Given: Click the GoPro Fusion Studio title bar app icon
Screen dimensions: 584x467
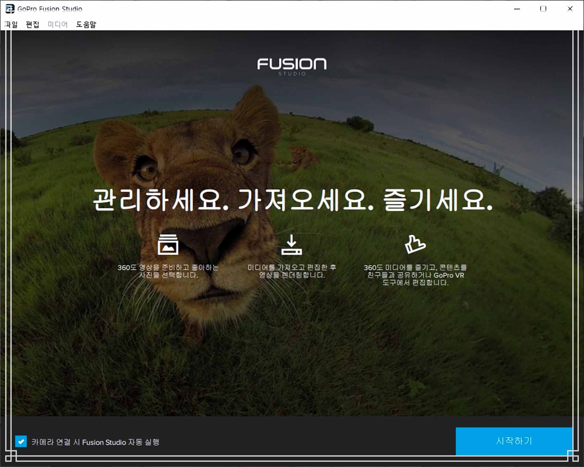Looking at the screenshot, I should 10,9.
